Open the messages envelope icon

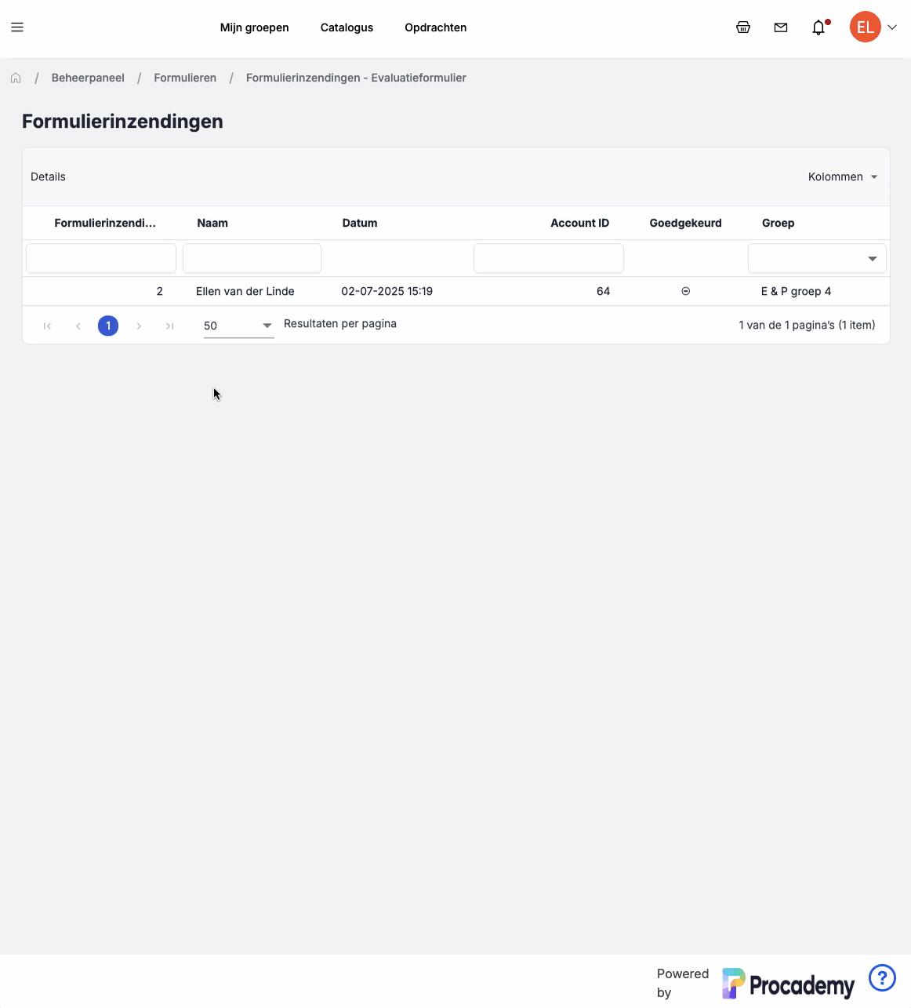(x=781, y=27)
